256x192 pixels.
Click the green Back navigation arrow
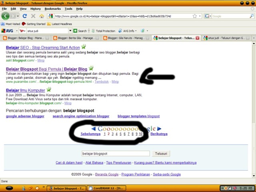[x=5, y=16]
